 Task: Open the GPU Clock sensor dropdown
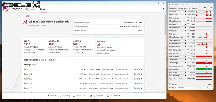(186, 12)
